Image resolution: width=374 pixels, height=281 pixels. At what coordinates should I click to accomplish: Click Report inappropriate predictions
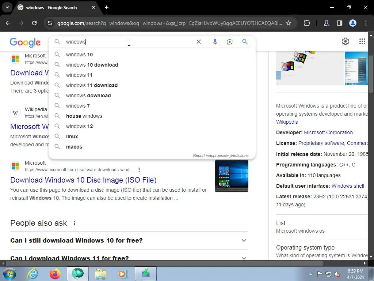[221, 156]
